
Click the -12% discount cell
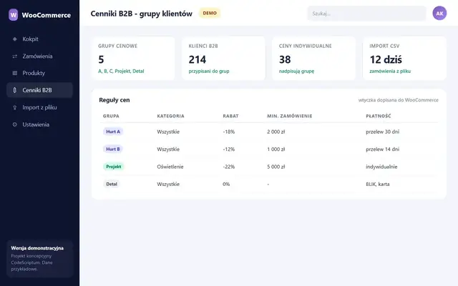click(x=229, y=149)
